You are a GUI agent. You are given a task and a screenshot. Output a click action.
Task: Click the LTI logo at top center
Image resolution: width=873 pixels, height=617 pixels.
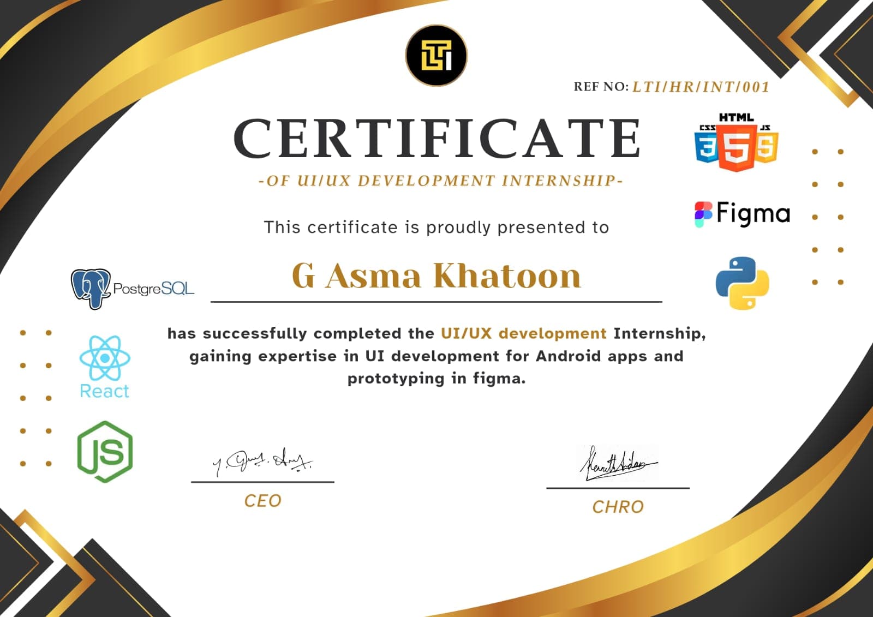coord(436,55)
